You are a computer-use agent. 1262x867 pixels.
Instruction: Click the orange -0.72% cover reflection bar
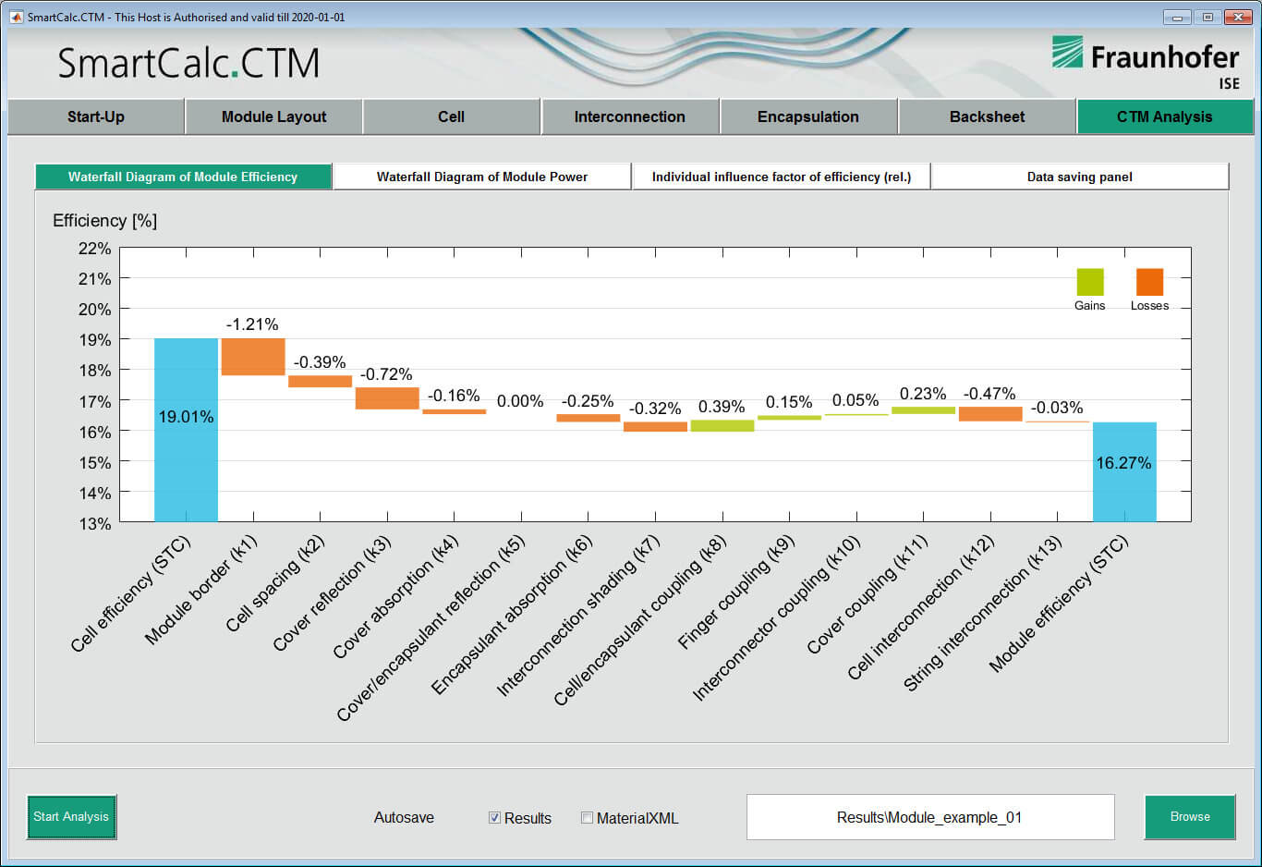[x=387, y=398]
